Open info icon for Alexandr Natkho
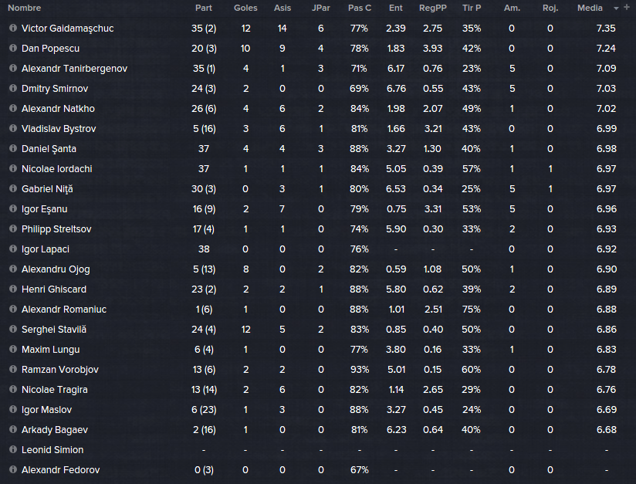Viewport: 636px width, 484px height. pyautogui.click(x=13, y=108)
